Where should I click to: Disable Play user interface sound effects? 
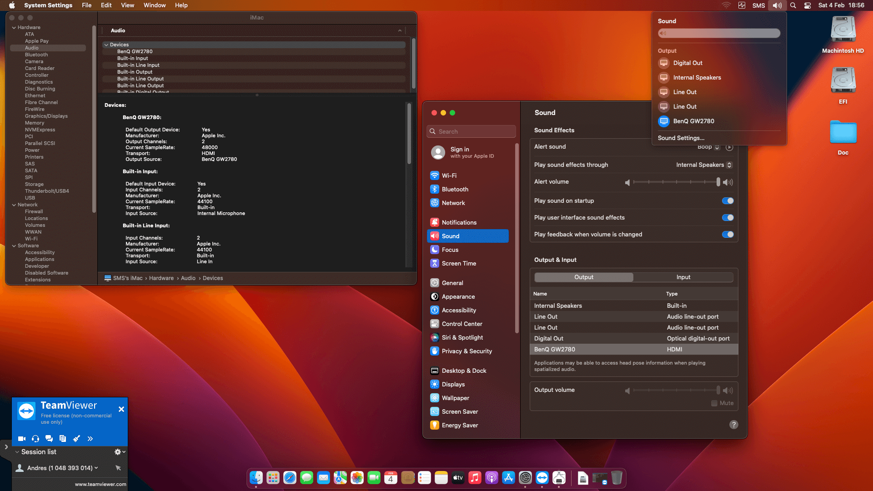[727, 218]
